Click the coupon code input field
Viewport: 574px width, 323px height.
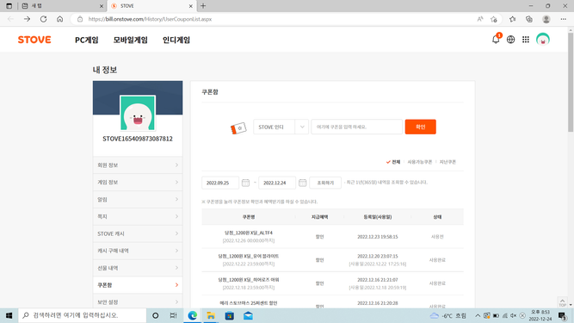click(x=357, y=127)
